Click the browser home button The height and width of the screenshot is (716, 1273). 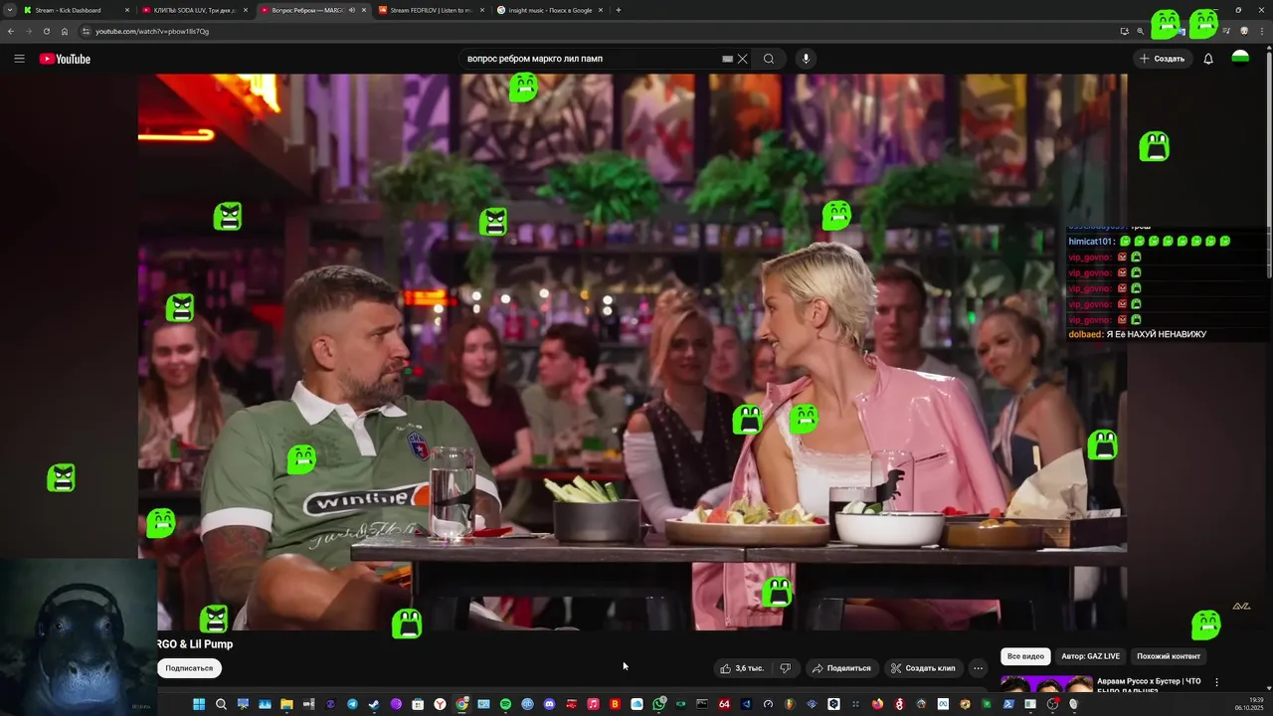click(x=64, y=31)
